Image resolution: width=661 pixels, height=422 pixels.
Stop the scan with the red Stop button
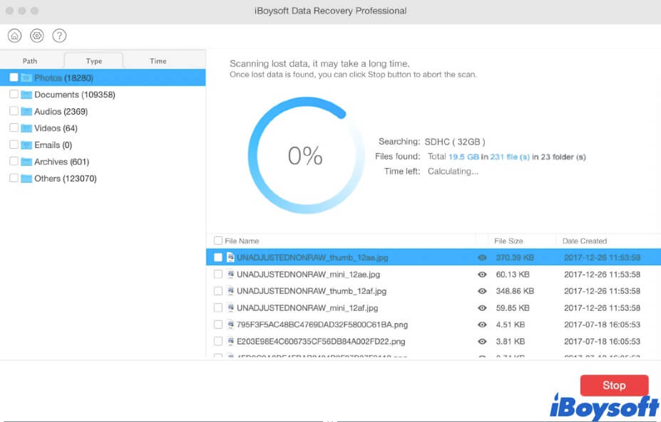click(614, 386)
